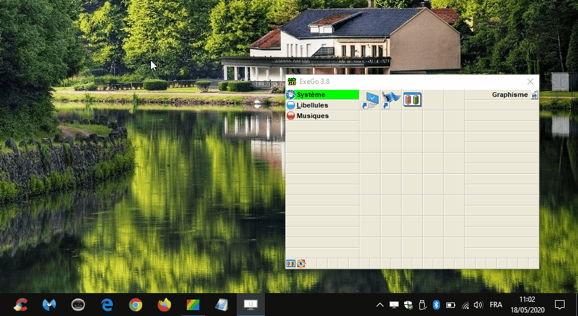Show hidden system tray icons
Screen dimensions: 578x316
(379, 305)
